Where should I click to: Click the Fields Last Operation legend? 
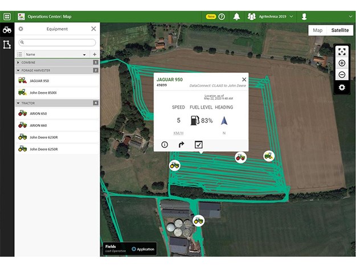pyautogui.click(x=115, y=249)
